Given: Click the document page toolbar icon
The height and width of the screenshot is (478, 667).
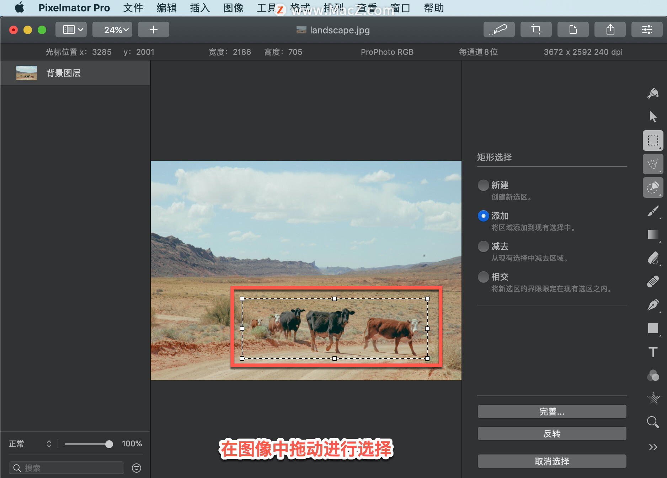Looking at the screenshot, I should pos(573,30).
